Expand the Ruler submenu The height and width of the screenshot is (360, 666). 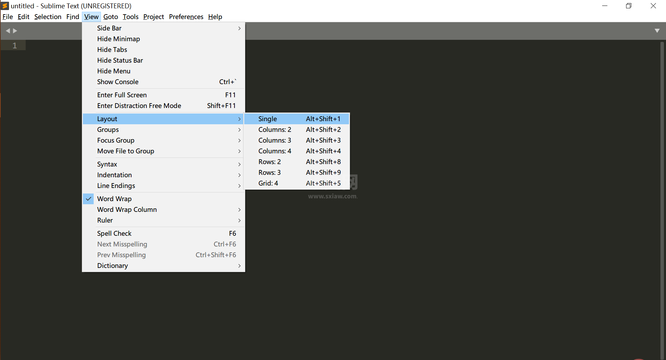(x=164, y=220)
